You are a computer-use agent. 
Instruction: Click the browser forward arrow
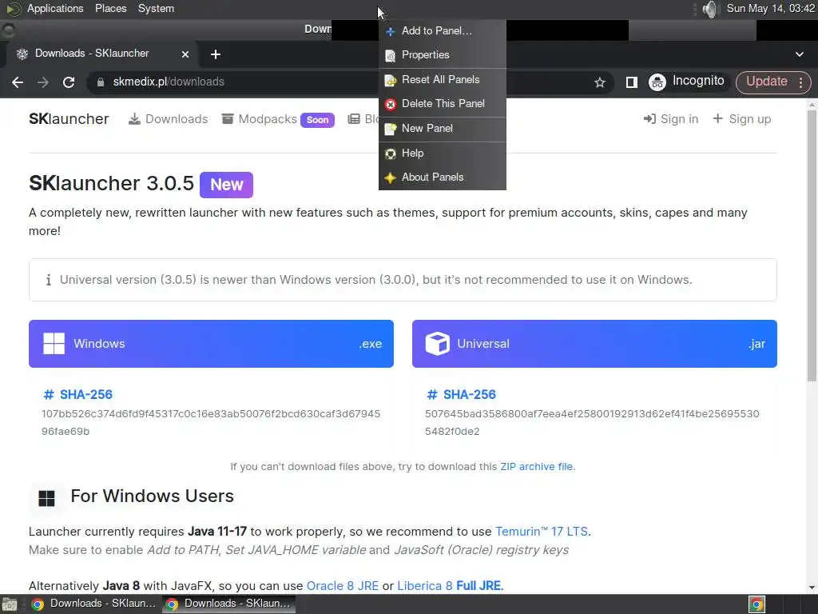43,82
